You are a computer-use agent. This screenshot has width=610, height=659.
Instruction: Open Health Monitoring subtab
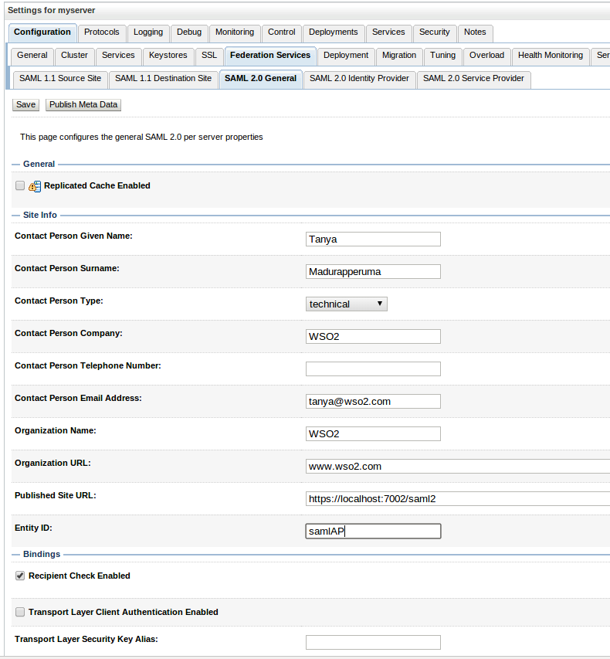[550, 56]
